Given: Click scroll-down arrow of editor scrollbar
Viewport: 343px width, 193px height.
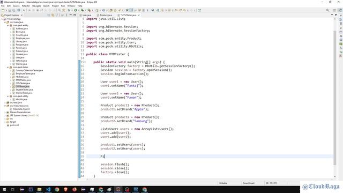Looking at the screenshot, I should coord(334,176).
